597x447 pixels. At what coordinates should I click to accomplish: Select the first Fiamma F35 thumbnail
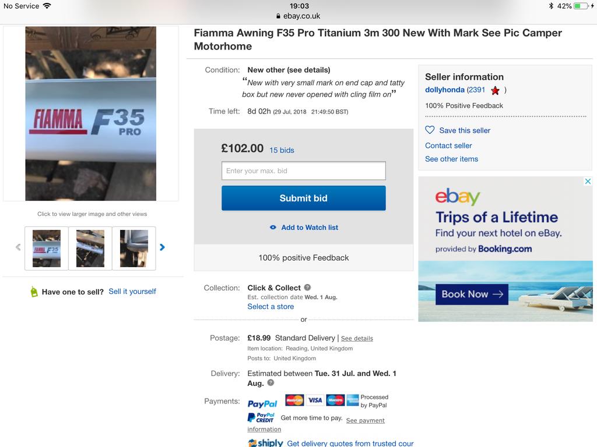coord(47,248)
